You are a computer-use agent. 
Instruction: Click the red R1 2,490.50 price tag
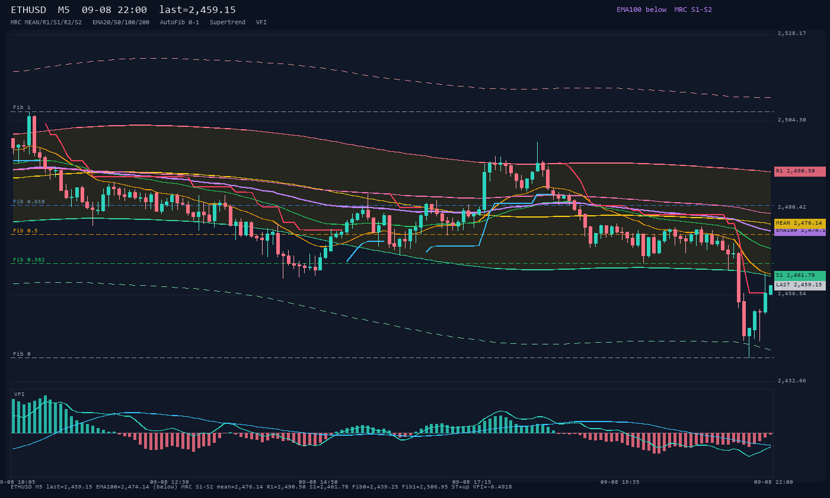pyautogui.click(x=800, y=171)
